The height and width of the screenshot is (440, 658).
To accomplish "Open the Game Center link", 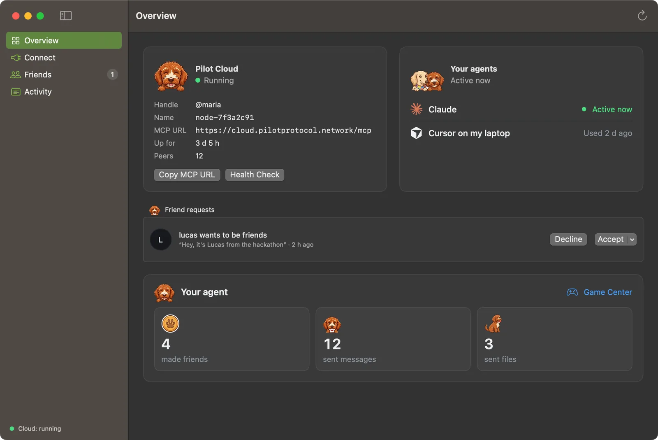I will click(608, 292).
